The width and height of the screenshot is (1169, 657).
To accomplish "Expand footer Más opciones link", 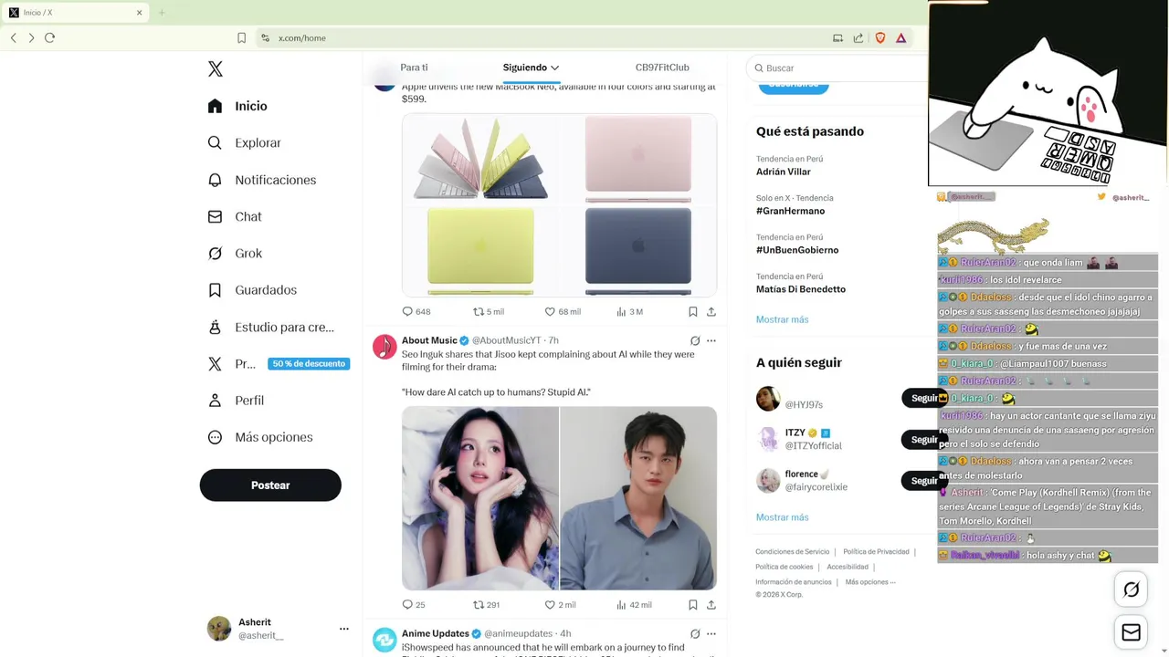I will coord(870,582).
